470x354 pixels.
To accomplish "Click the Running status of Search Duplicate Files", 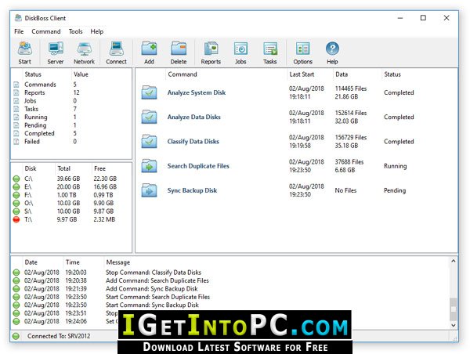I will pyautogui.click(x=395, y=166).
